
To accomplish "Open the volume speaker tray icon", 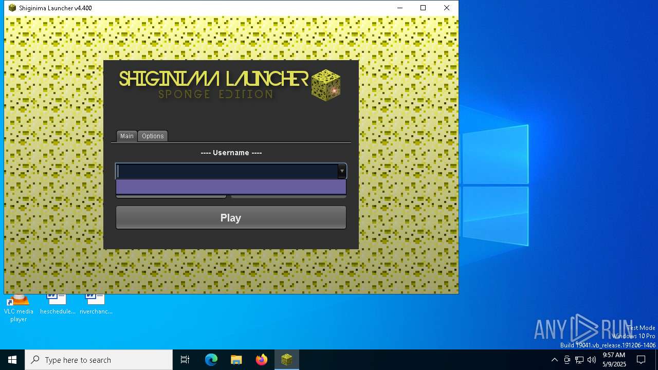I will point(592,360).
